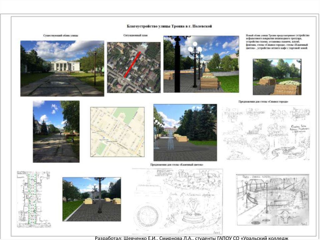
Task: Open the photo of the white columned building
Action: (x=62, y=68)
